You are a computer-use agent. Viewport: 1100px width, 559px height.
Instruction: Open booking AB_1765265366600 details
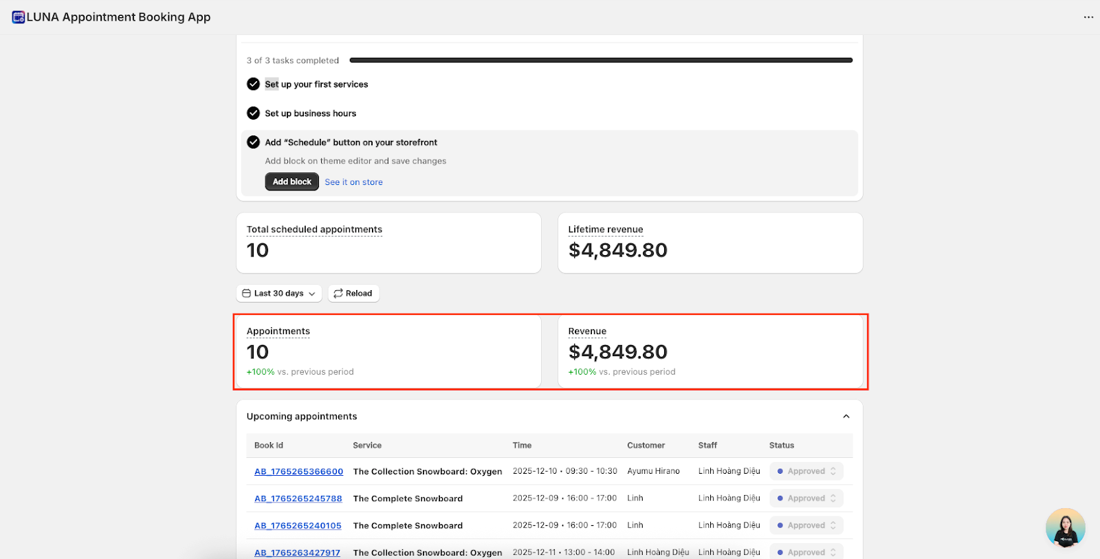(298, 472)
